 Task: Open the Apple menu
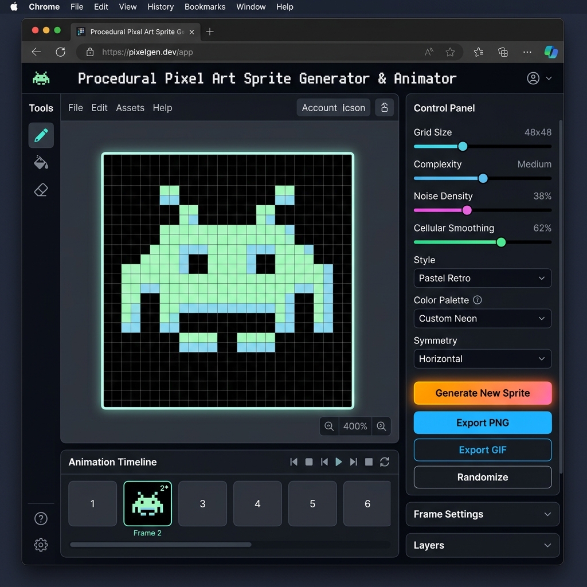click(x=14, y=7)
